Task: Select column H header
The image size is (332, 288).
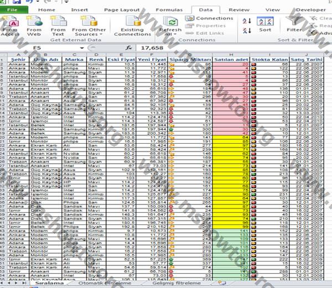Action: point(231,55)
